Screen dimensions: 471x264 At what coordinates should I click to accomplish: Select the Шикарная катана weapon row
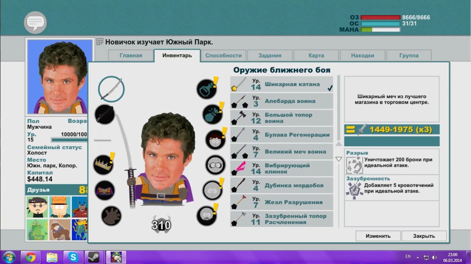pos(282,84)
